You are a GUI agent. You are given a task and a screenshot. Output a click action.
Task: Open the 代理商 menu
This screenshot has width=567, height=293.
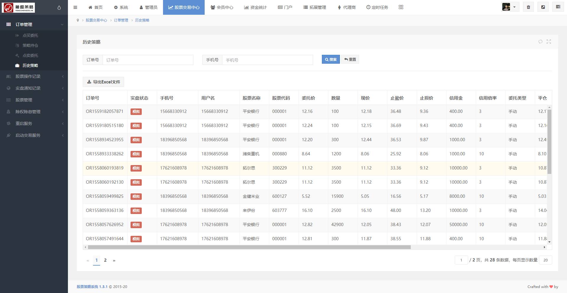pos(347,7)
